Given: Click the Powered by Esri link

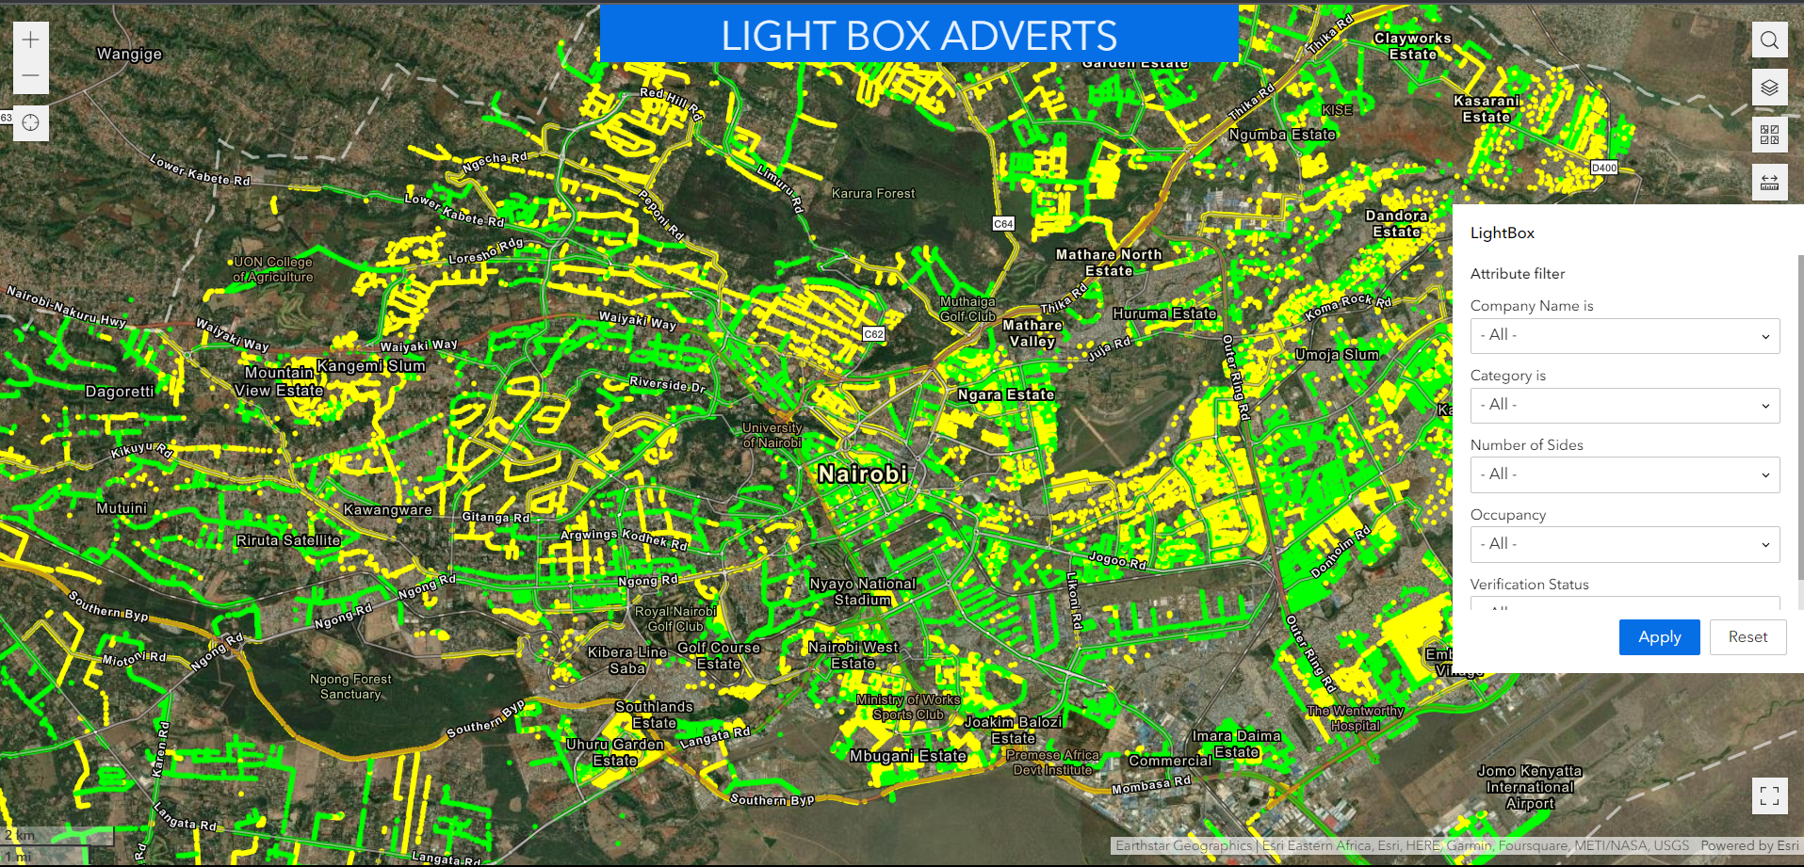Looking at the screenshot, I should click(x=1749, y=845).
